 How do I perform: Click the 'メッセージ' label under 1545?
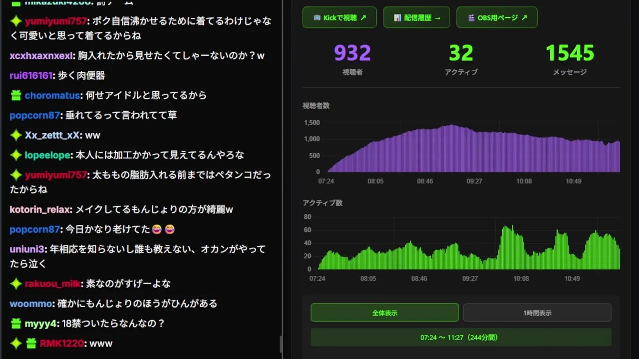(570, 72)
